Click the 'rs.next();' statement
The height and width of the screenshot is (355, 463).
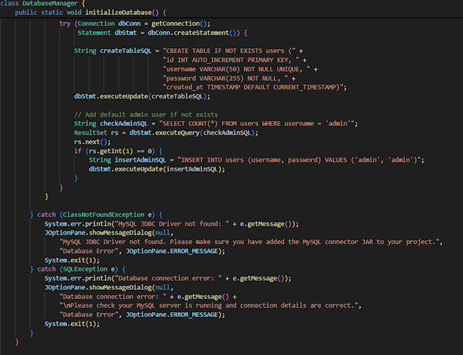pos(92,142)
